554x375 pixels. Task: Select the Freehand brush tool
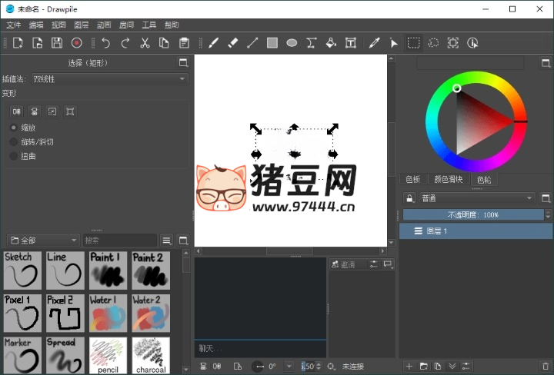tap(213, 43)
